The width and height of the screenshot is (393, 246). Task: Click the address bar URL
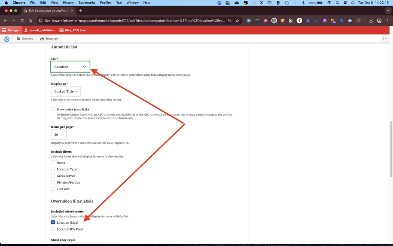[x=134, y=21]
